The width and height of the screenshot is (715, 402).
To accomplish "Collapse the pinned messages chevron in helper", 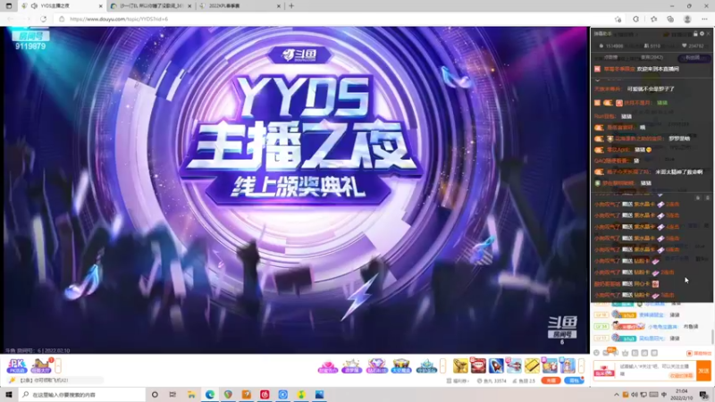I will (x=597, y=80).
